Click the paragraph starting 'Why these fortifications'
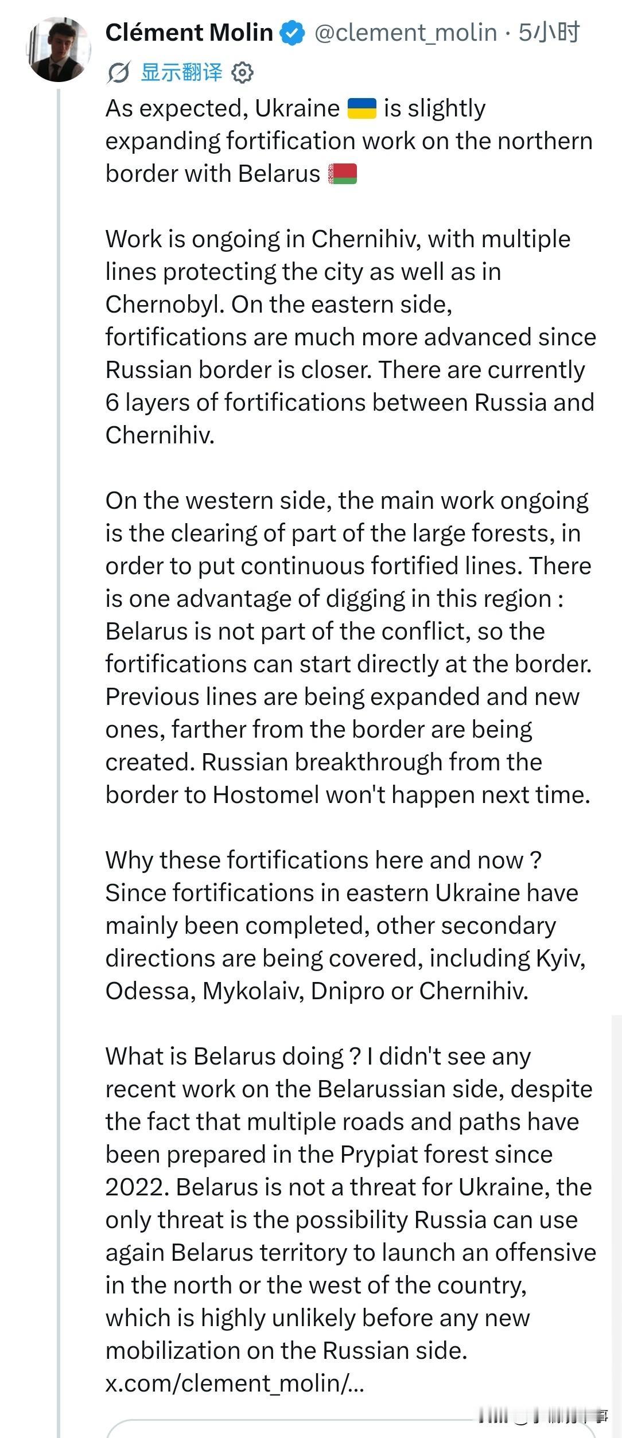Screen dimensions: 622x1438 click(345, 926)
